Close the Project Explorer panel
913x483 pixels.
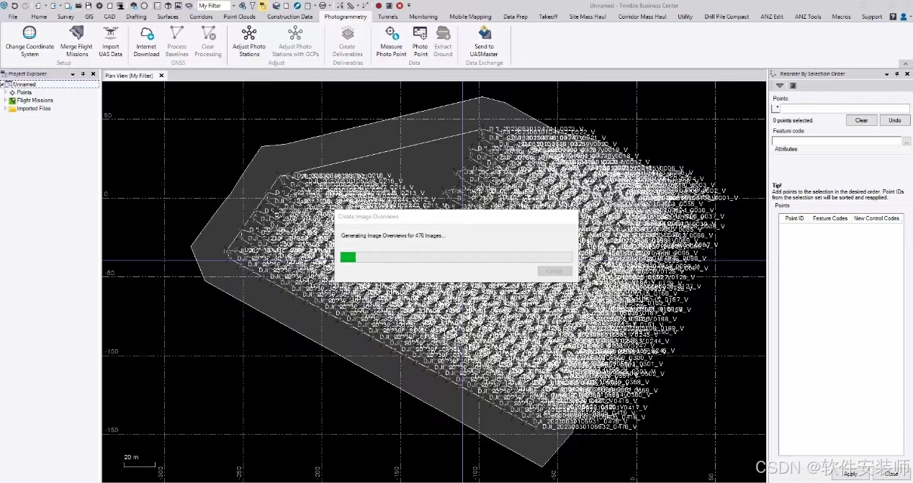93,73
